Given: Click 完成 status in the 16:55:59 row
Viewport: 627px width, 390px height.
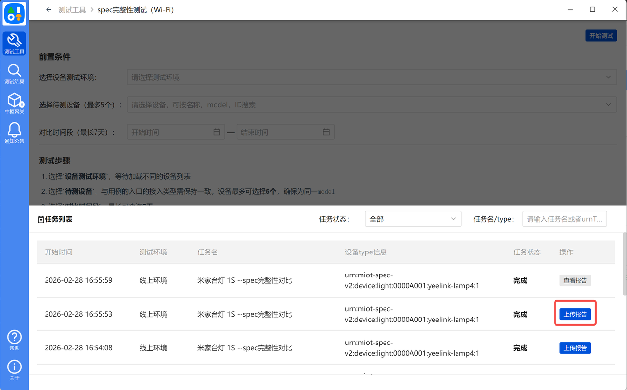Looking at the screenshot, I should [520, 280].
